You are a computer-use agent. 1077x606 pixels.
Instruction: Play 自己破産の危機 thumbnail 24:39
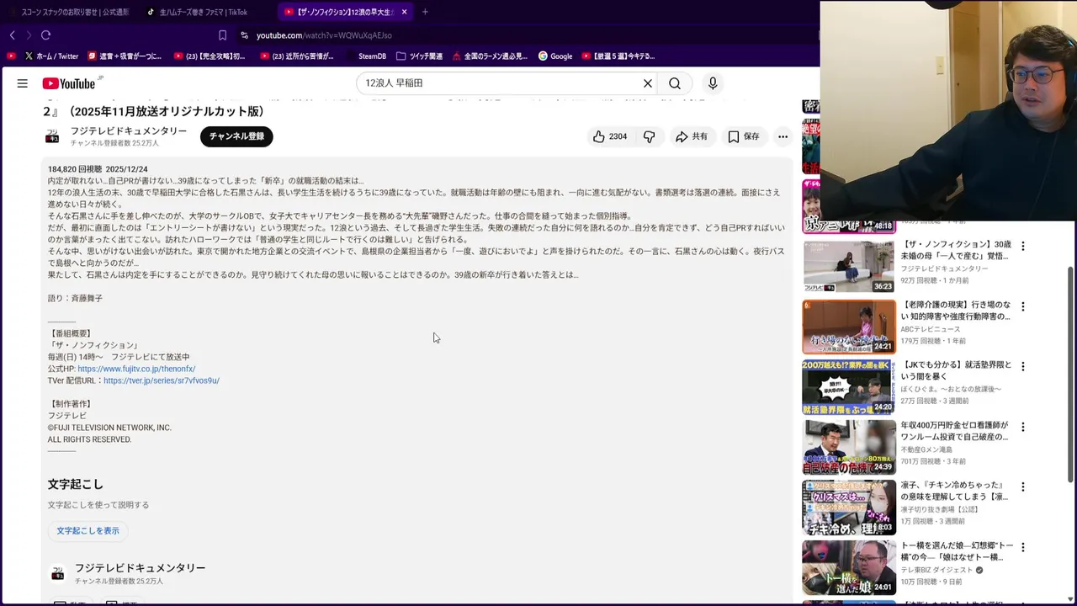pyautogui.click(x=849, y=447)
